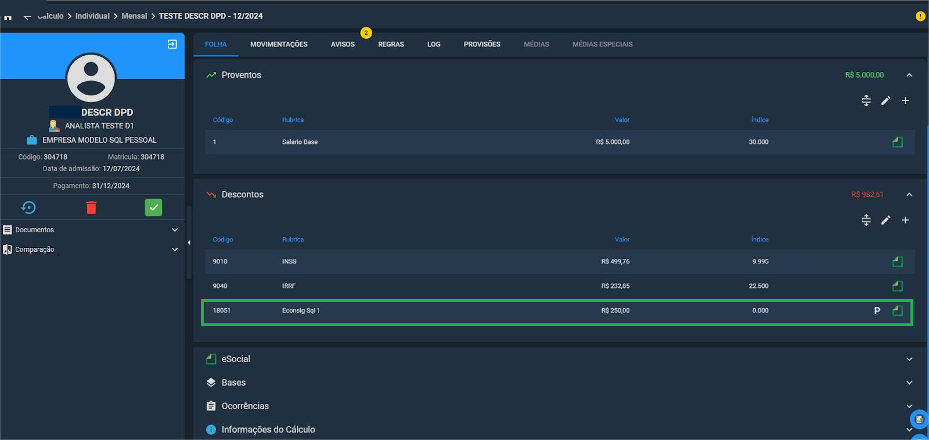The width and height of the screenshot is (929, 440).
Task: Click the edit pencil in Descontos
Action: (x=885, y=220)
